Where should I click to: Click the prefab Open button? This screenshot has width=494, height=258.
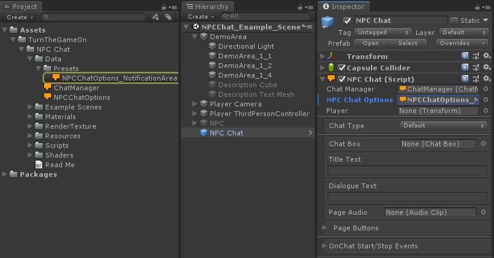point(371,43)
